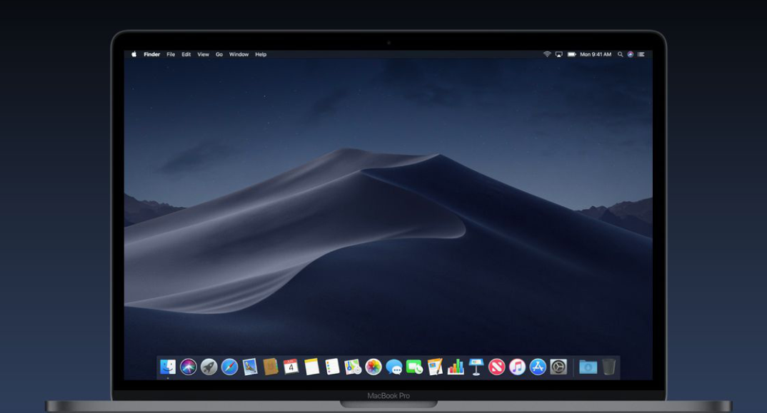Activate Siri from the menu bar
767x413 pixels.
[631, 54]
